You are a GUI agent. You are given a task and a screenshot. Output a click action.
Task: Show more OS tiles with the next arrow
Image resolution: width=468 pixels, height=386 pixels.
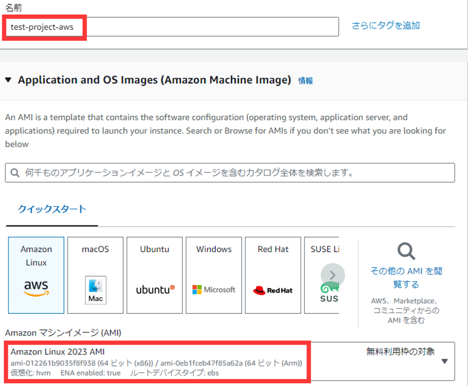coord(333,275)
